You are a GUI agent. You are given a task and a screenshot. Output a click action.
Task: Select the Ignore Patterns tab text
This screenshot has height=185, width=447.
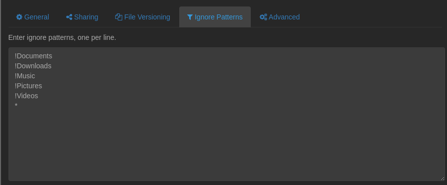(219, 17)
